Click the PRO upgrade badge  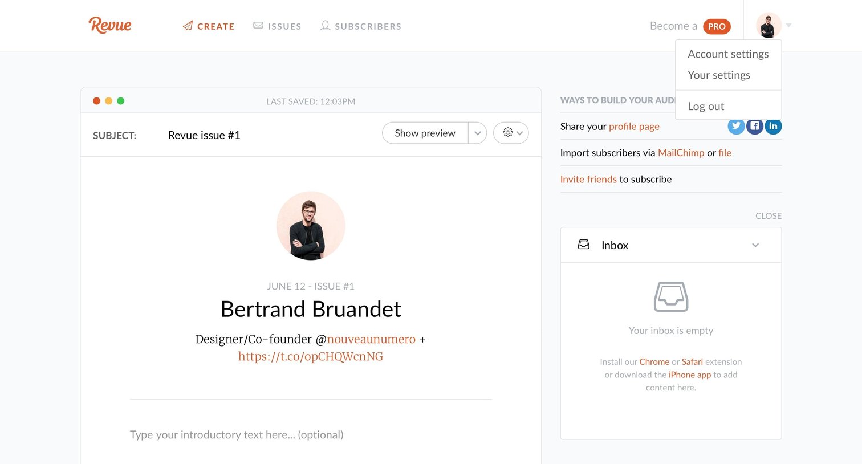click(717, 26)
